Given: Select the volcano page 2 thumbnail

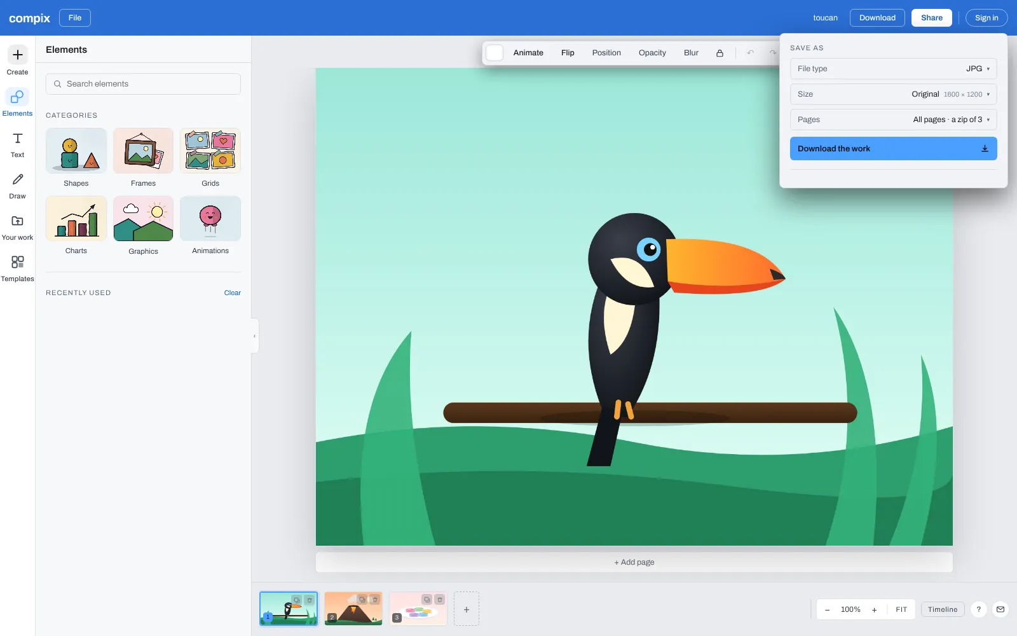Looking at the screenshot, I should pyautogui.click(x=353, y=609).
